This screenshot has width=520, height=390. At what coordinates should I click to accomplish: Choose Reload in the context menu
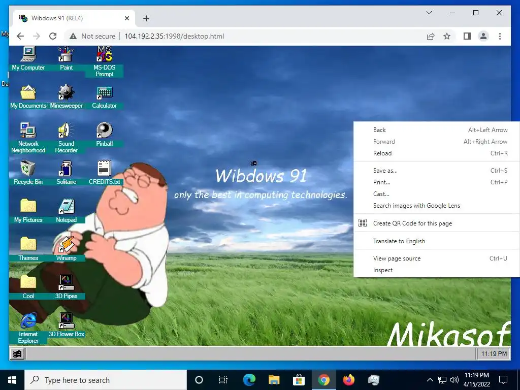click(x=436, y=153)
